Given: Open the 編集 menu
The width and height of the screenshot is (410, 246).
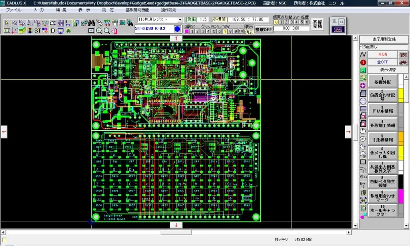Looking at the screenshot, I should click(x=61, y=10).
